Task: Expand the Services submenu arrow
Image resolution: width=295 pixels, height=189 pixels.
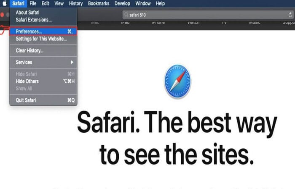Action: pos(72,62)
